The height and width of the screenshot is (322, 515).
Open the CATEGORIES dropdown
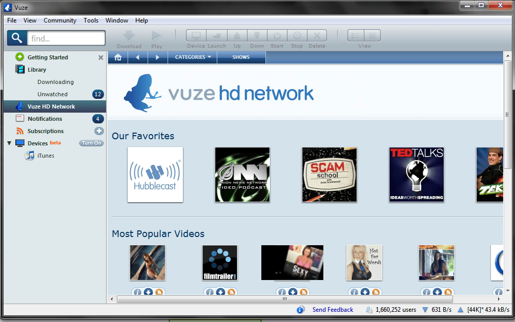click(x=192, y=57)
